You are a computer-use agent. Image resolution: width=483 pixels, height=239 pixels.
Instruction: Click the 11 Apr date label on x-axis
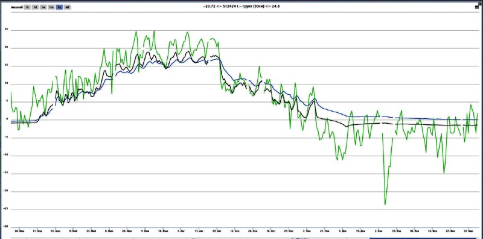click(37, 231)
